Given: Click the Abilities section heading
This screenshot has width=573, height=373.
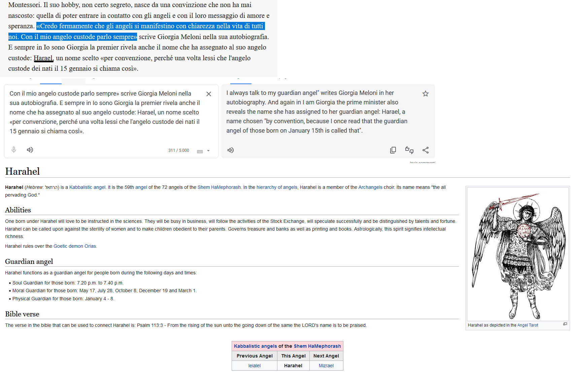Looking at the screenshot, I should pos(18,210).
